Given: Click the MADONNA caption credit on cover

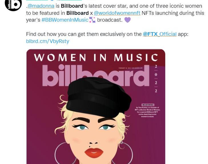Looking at the screenshot, I should (148, 105).
